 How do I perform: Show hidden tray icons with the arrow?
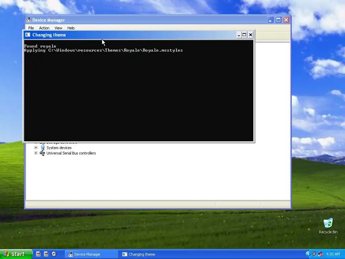[x=308, y=254]
